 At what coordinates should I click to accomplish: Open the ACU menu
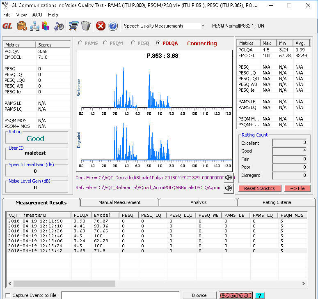tap(37, 15)
